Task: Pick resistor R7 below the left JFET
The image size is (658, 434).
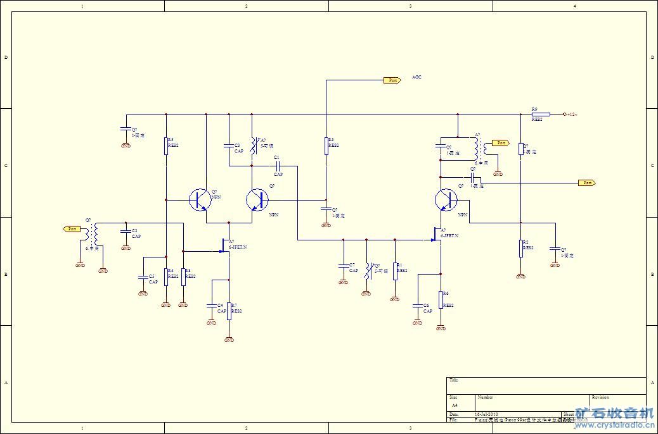Action: (229, 311)
